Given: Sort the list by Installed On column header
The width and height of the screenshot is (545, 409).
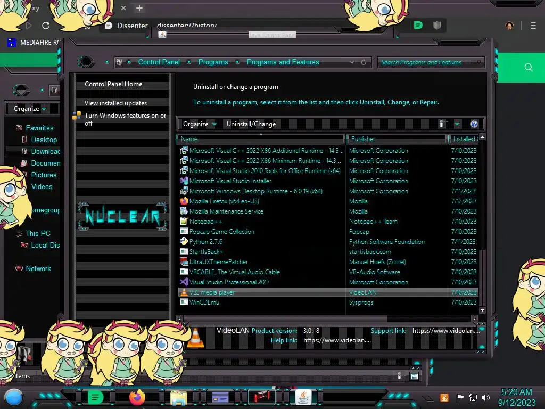Looking at the screenshot, I should point(464,139).
